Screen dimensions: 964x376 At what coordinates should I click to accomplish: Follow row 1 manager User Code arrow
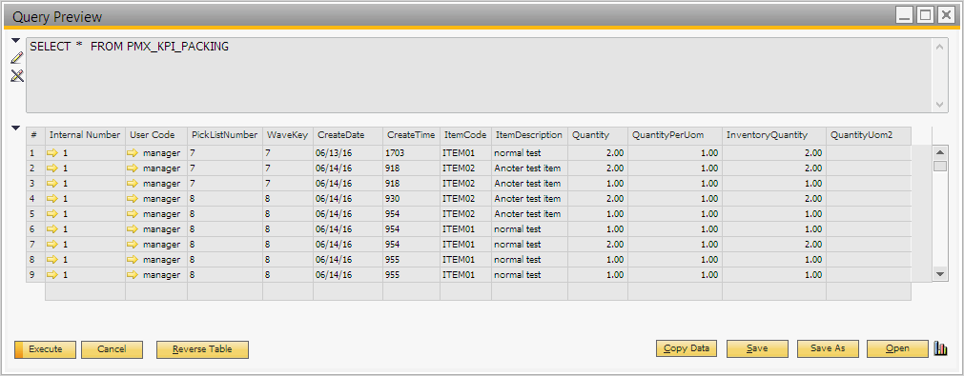[x=133, y=152]
